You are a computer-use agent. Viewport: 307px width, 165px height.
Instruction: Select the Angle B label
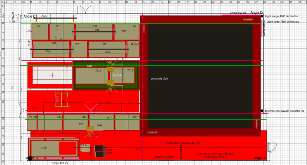32,158
